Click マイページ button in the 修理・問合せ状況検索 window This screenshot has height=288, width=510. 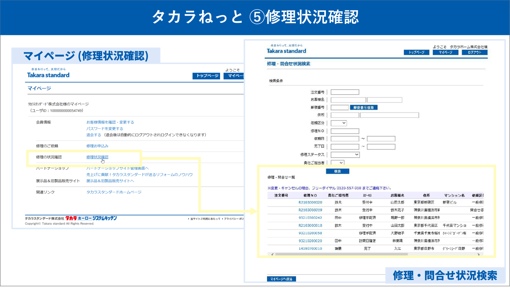(x=445, y=52)
